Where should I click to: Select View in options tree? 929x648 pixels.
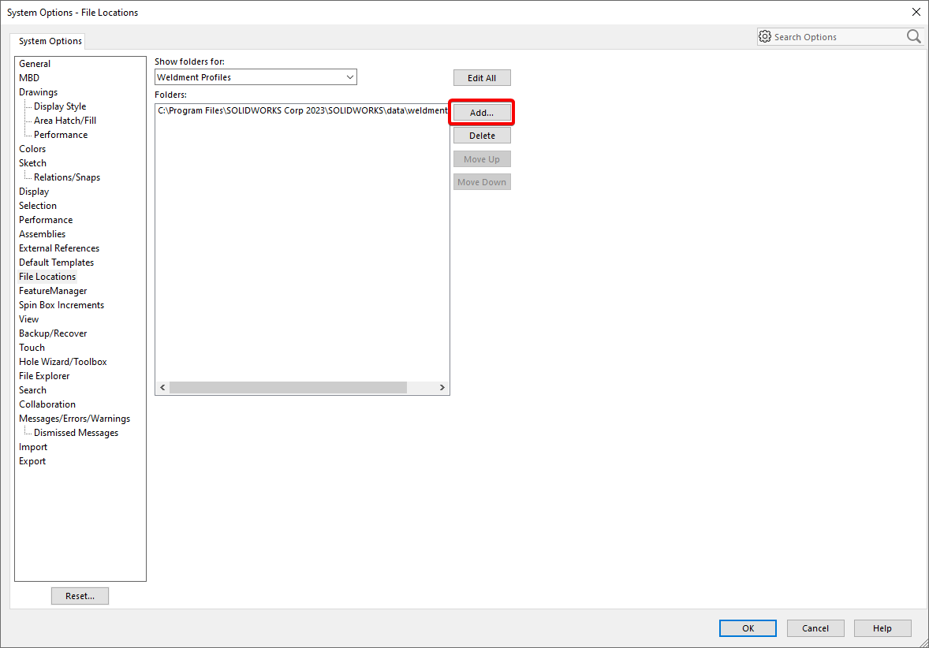(x=28, y=319)
